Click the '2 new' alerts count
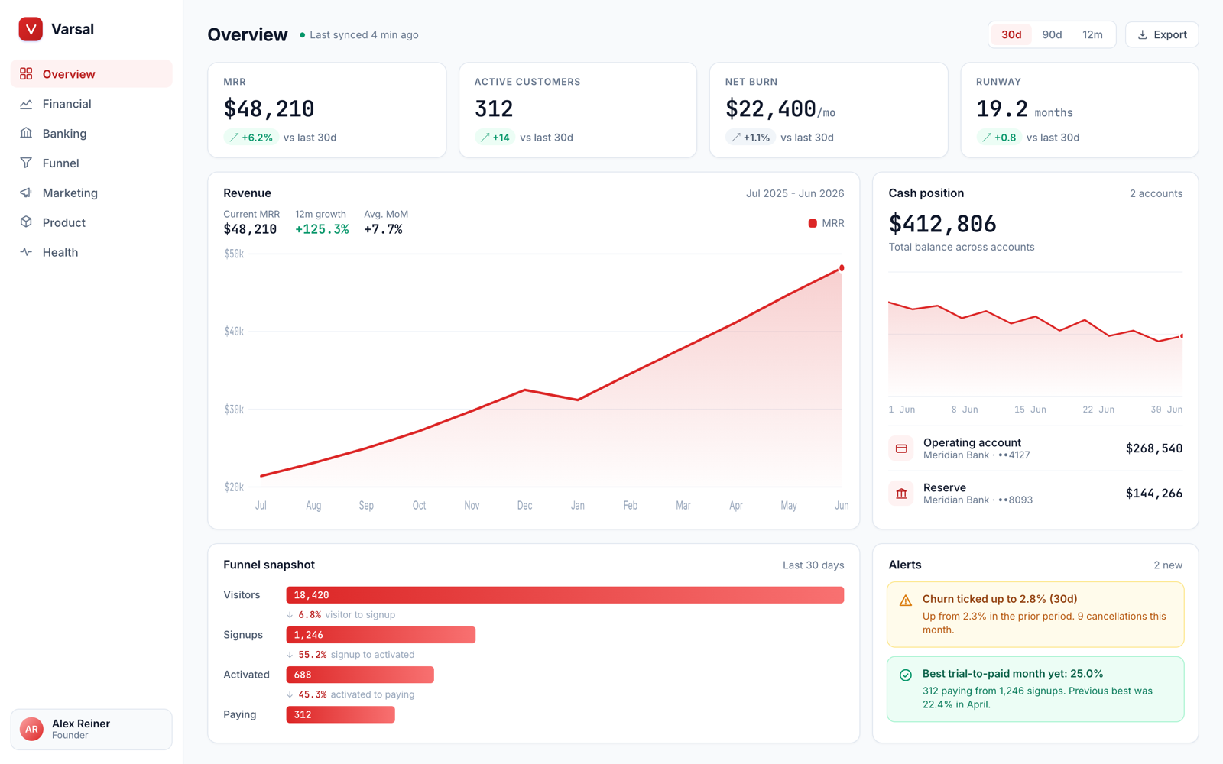1223x764 pixels. [x=1168, y=565]
